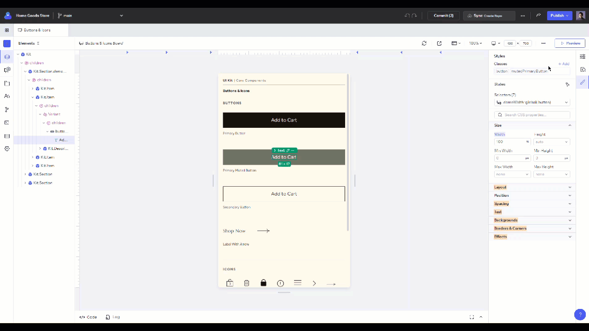Click the viewport width 430 field
This screenshot has height=331, width=589.
[x=510, y=43]
